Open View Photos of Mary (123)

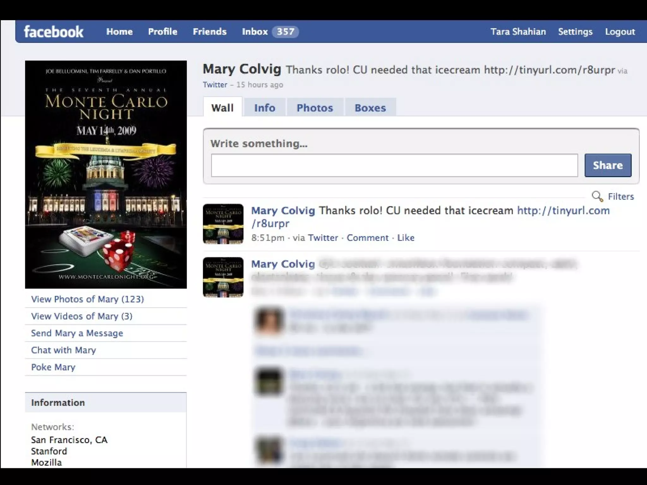[88, 299]
